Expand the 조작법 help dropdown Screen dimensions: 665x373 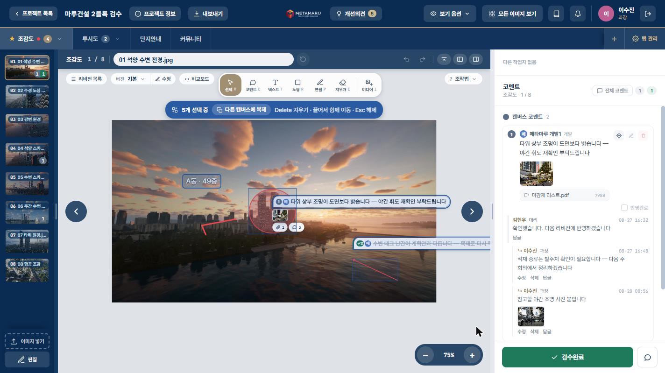point(463,79)
